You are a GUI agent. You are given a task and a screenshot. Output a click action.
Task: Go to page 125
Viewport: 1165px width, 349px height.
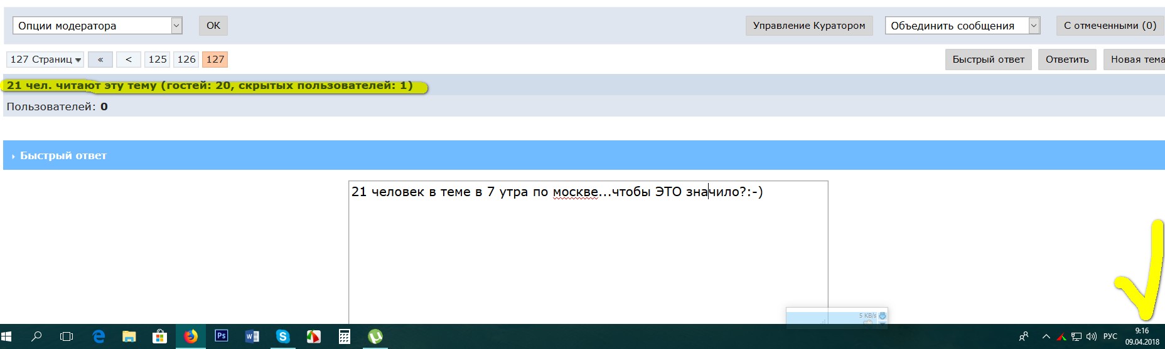pos(158,60)
